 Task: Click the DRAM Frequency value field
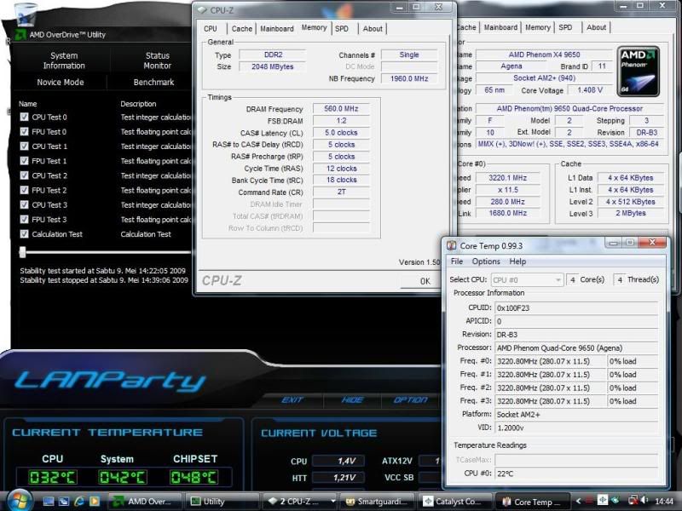[342, 109]
